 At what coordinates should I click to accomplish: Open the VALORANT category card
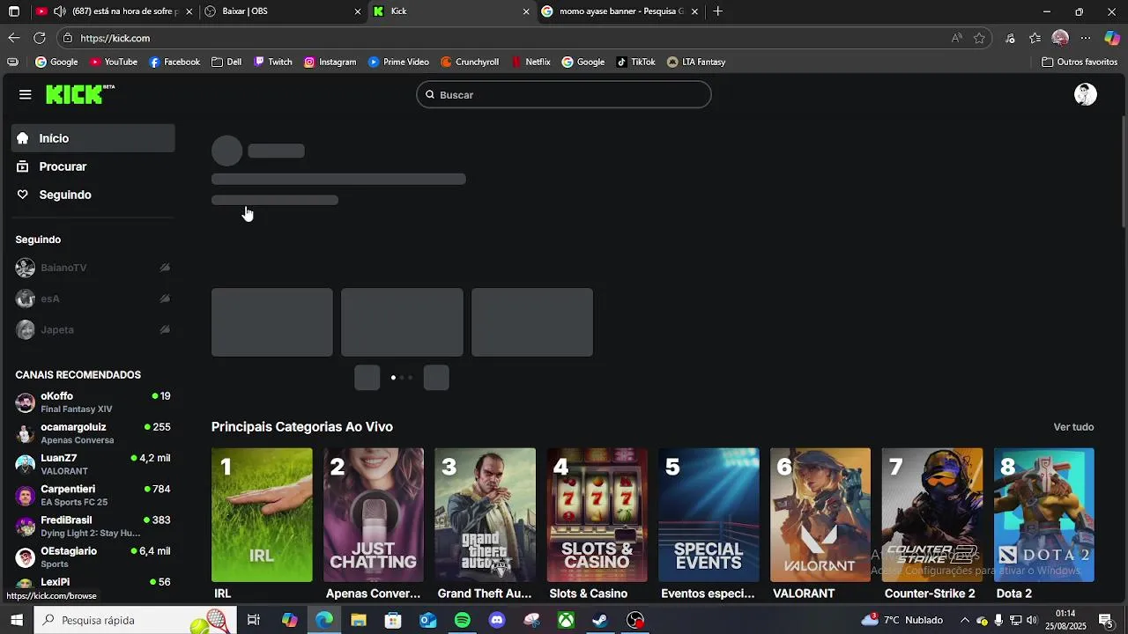tap(820, 515)
